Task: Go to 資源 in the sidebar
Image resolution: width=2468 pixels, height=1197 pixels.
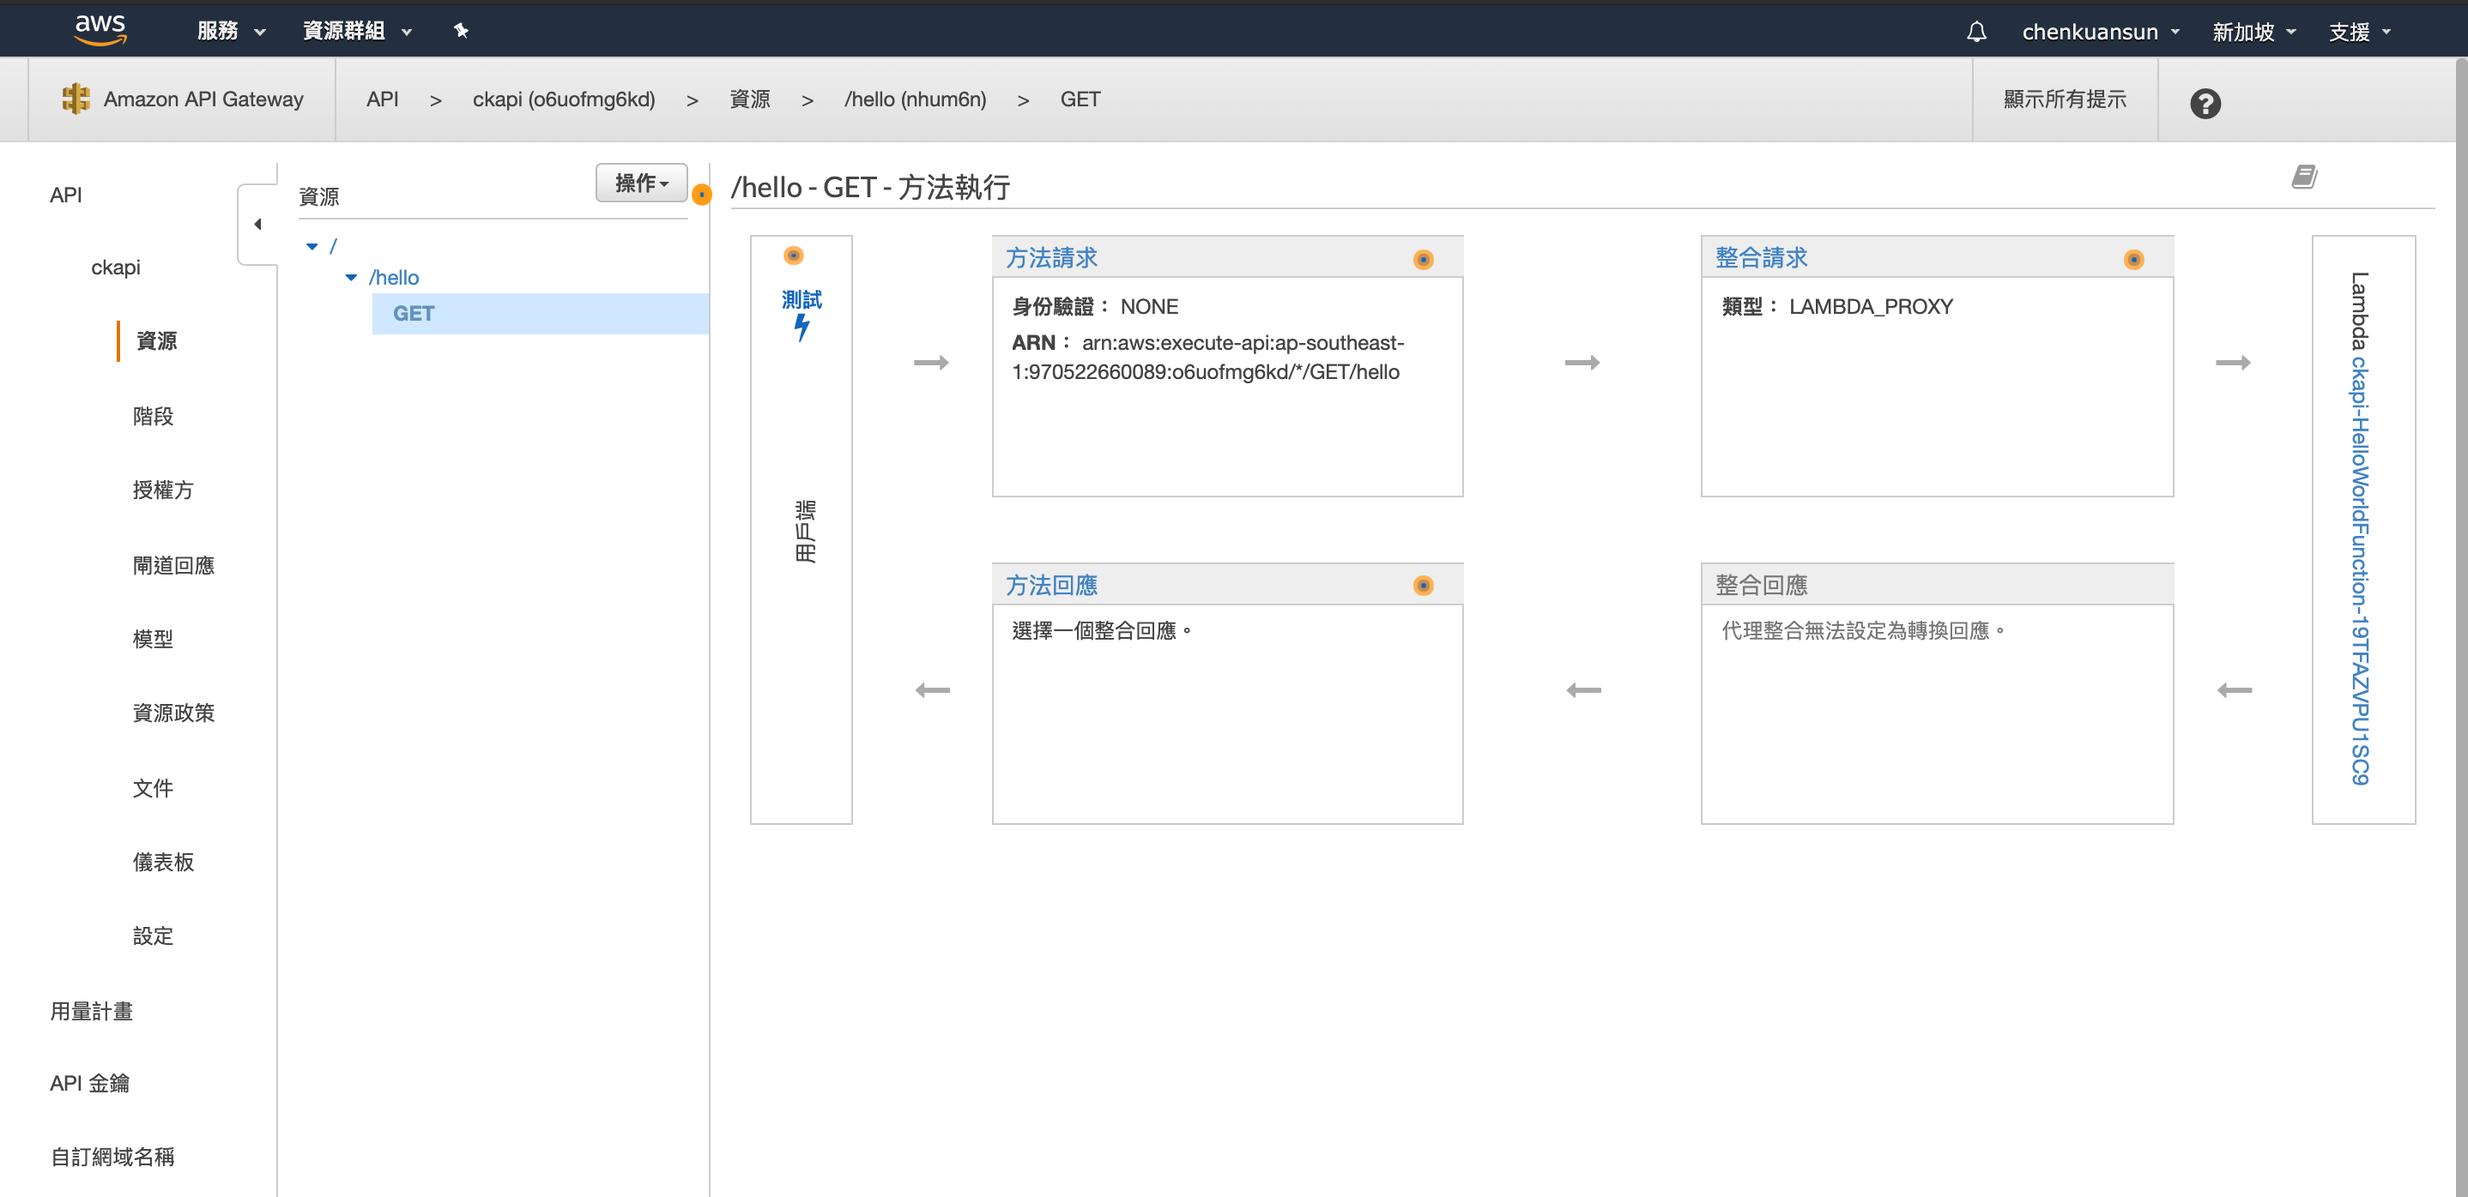Action: [156, 341]
